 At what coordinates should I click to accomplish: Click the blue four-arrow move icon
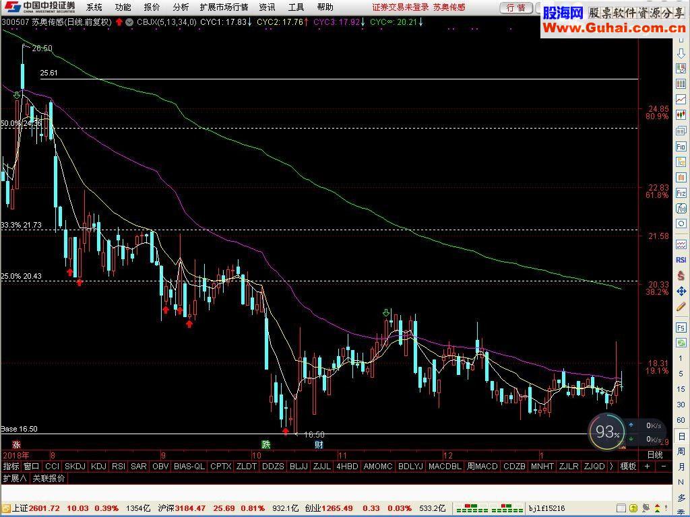coord(681,291)
